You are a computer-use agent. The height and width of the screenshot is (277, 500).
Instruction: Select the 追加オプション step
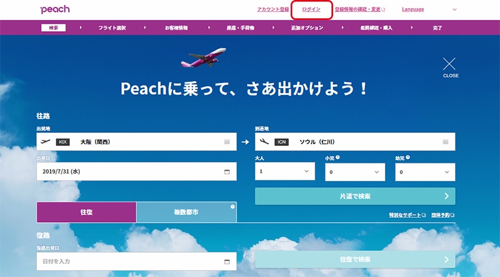coord(307,28)
